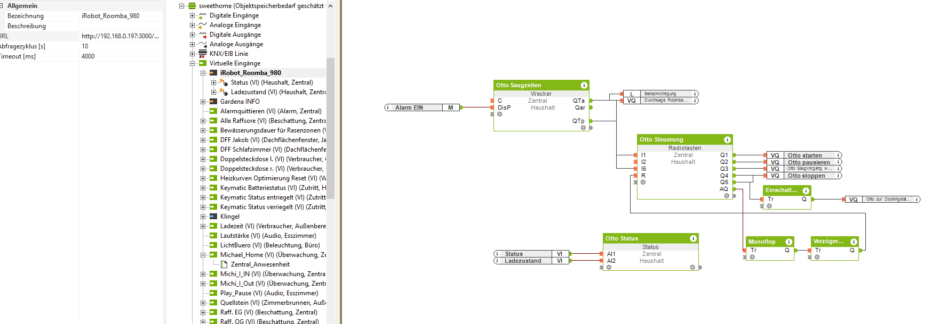932x324 pixels.
Task: Click info icon on Otto stoppen output
Action: tap(838, 176)
